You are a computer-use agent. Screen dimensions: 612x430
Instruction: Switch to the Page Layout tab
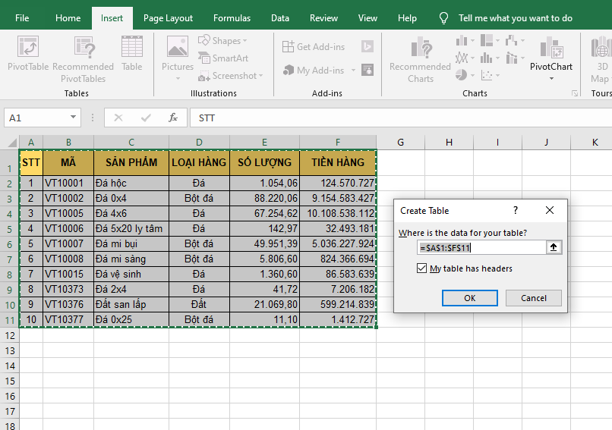click(x=168, y=18)
